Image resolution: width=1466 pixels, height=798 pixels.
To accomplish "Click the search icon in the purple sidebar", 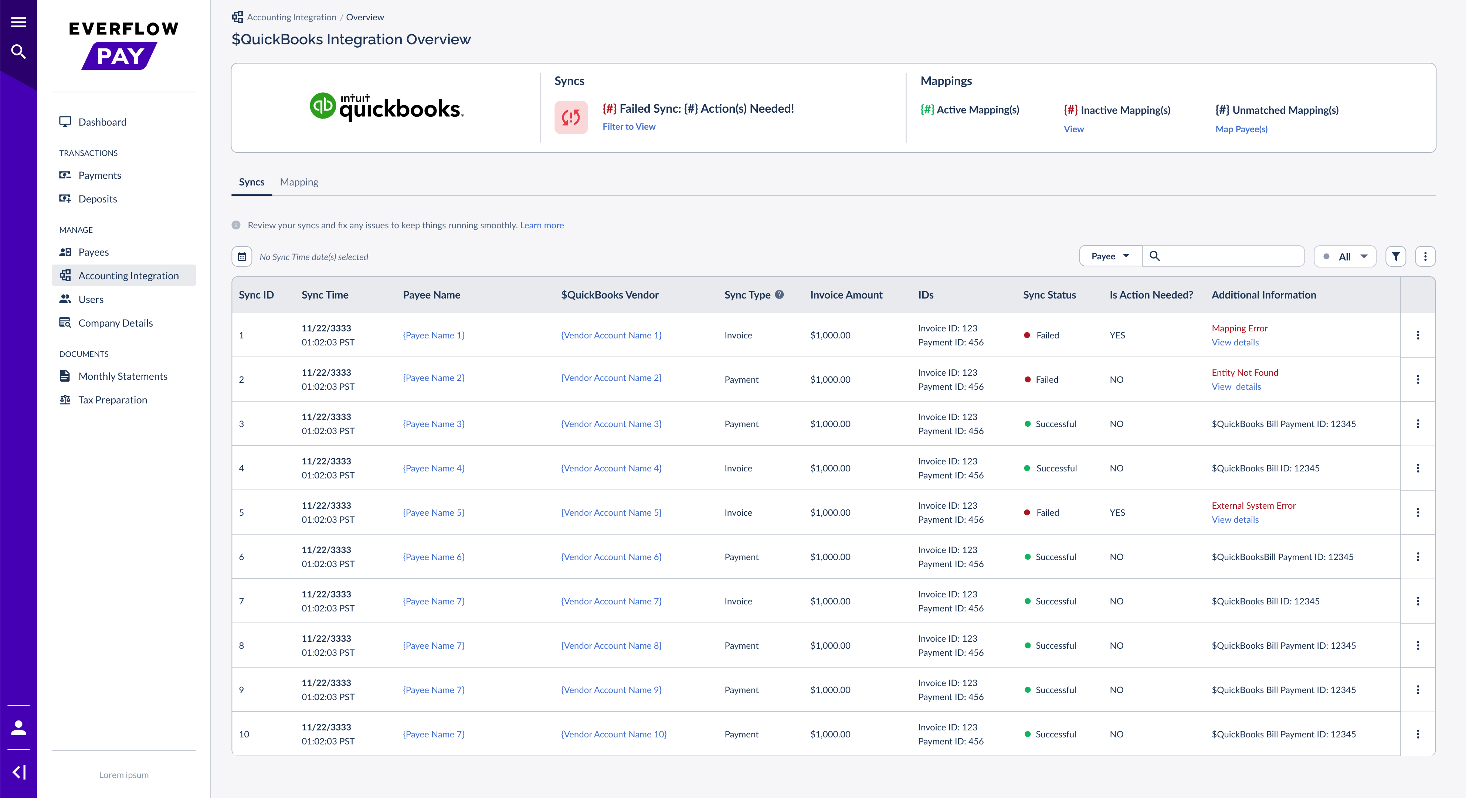I will [18, 51].
